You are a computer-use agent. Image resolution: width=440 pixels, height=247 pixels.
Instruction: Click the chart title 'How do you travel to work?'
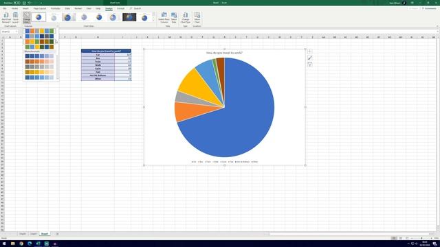(224, 53)
